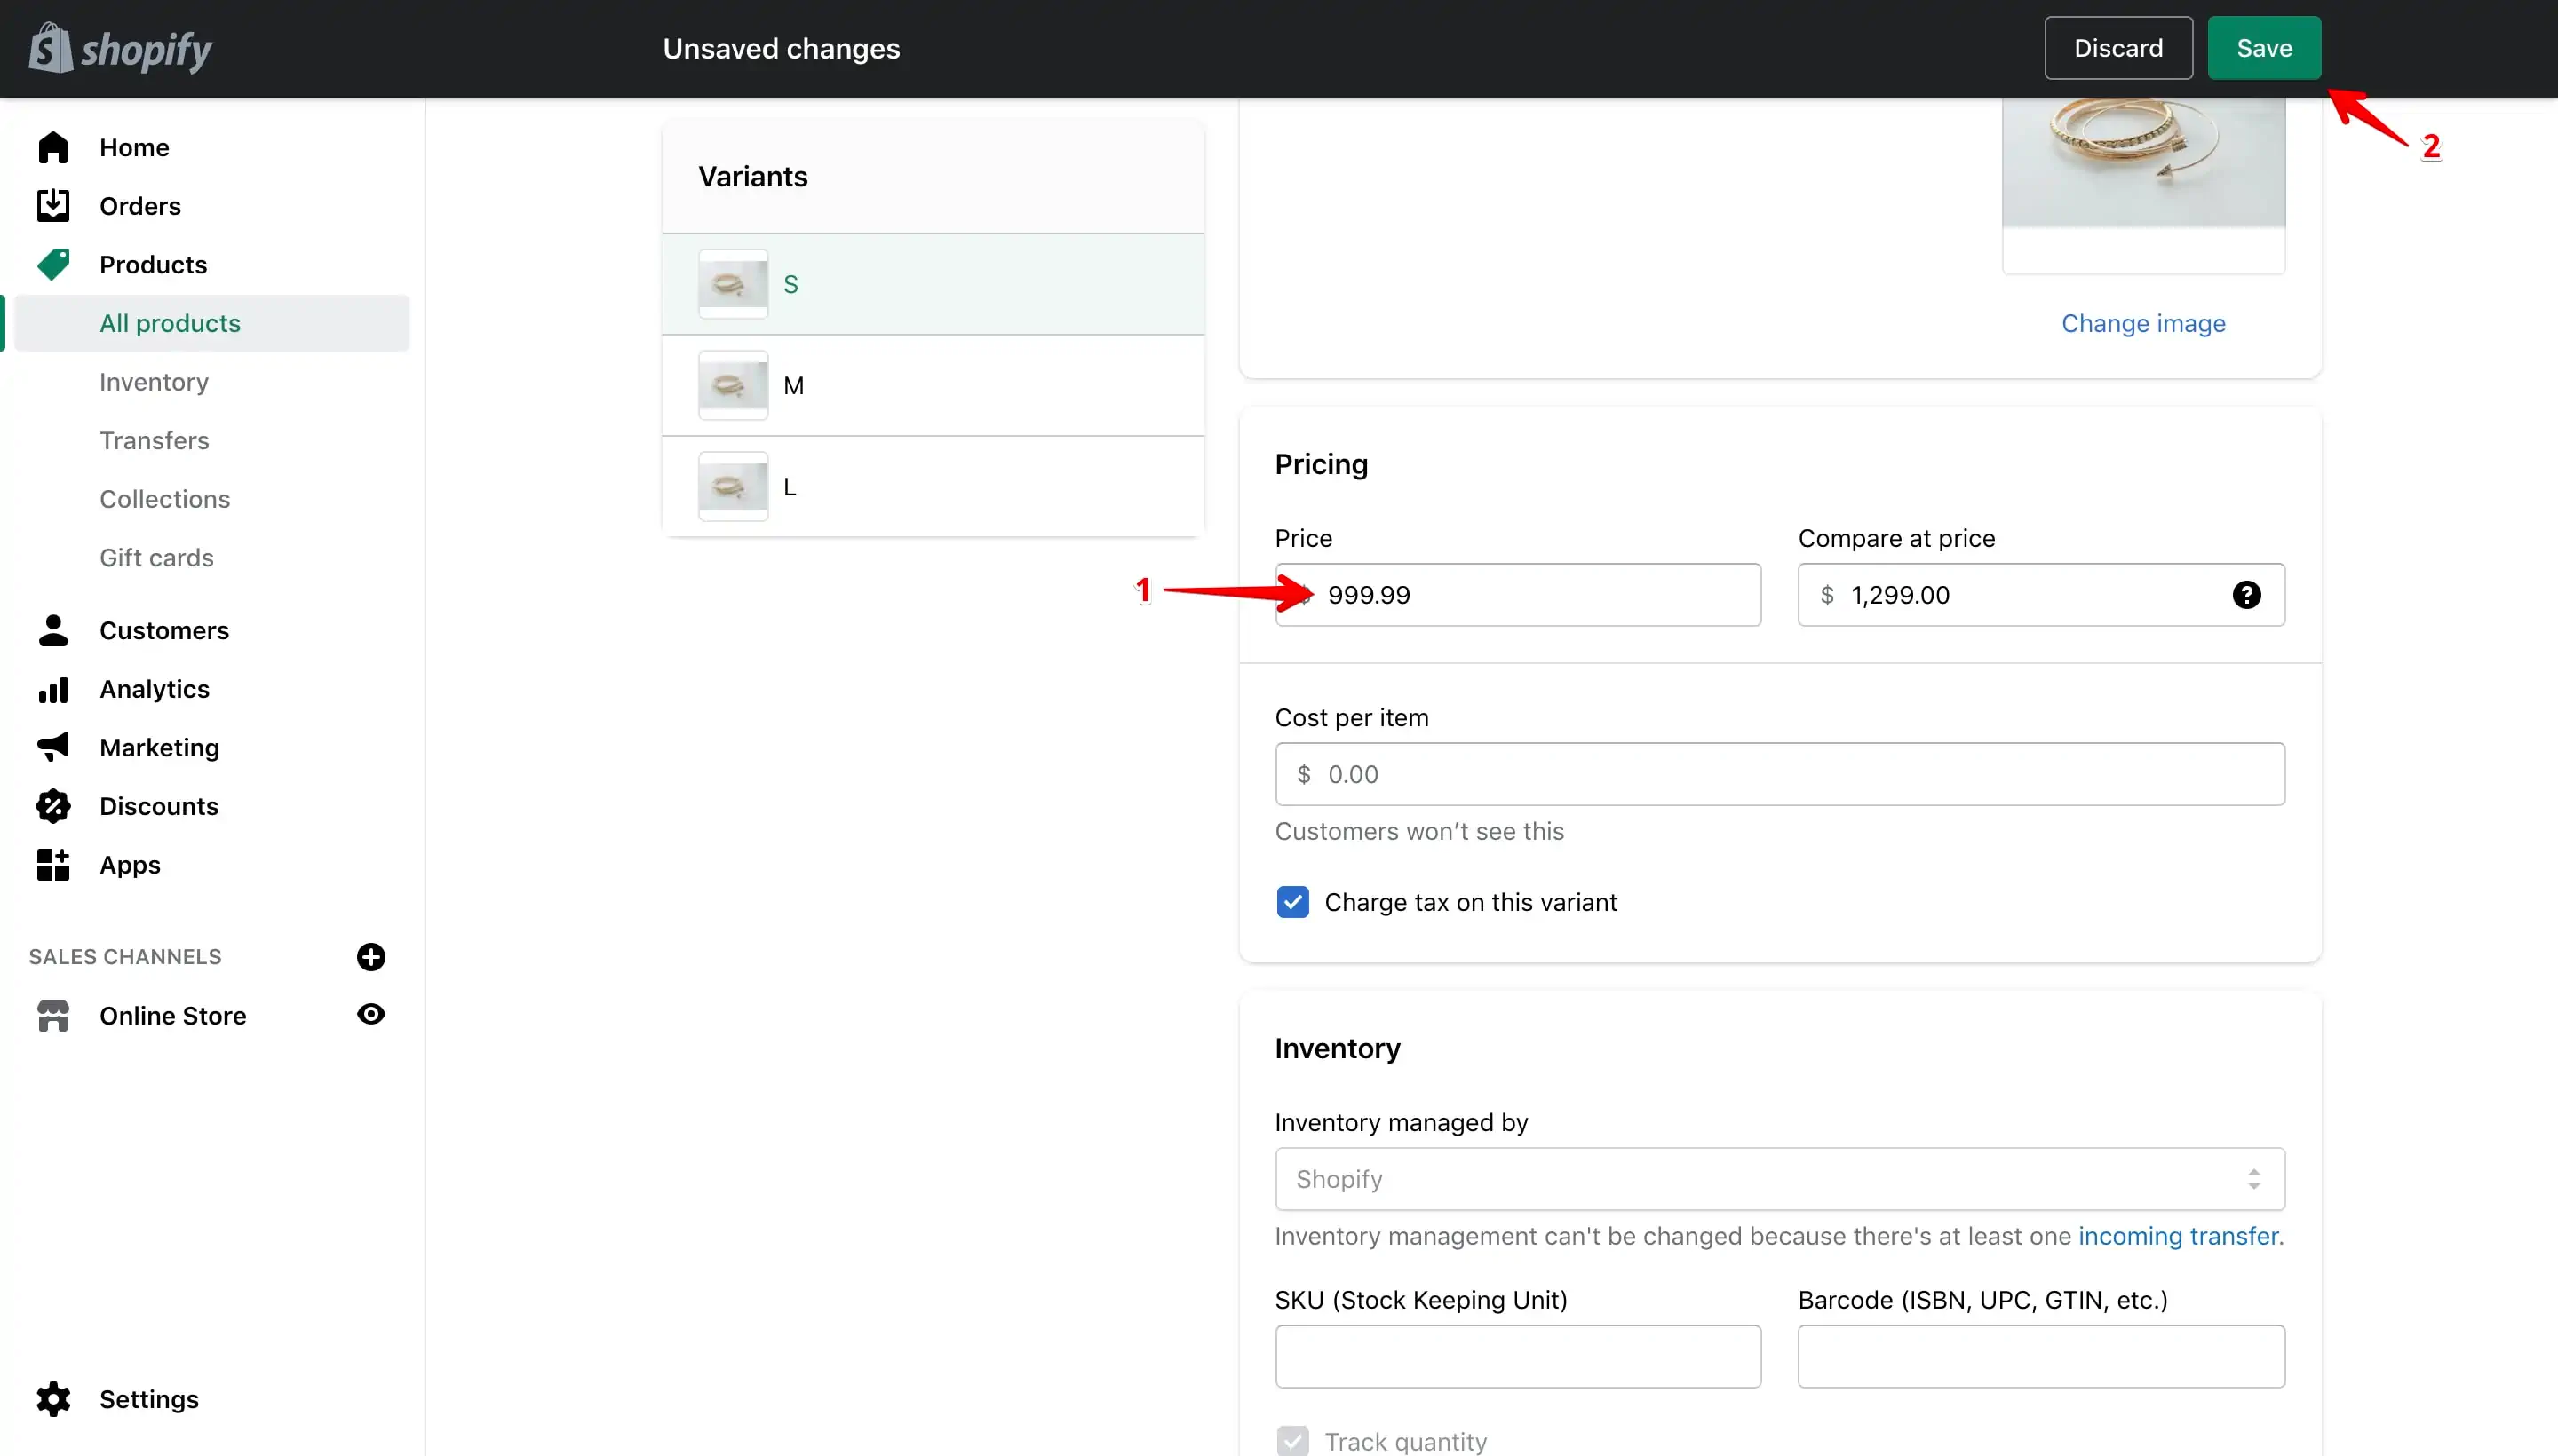This screenshot has height=1456, width=2558.
Task: Select the M variant
Action: [x=933, y=385]
